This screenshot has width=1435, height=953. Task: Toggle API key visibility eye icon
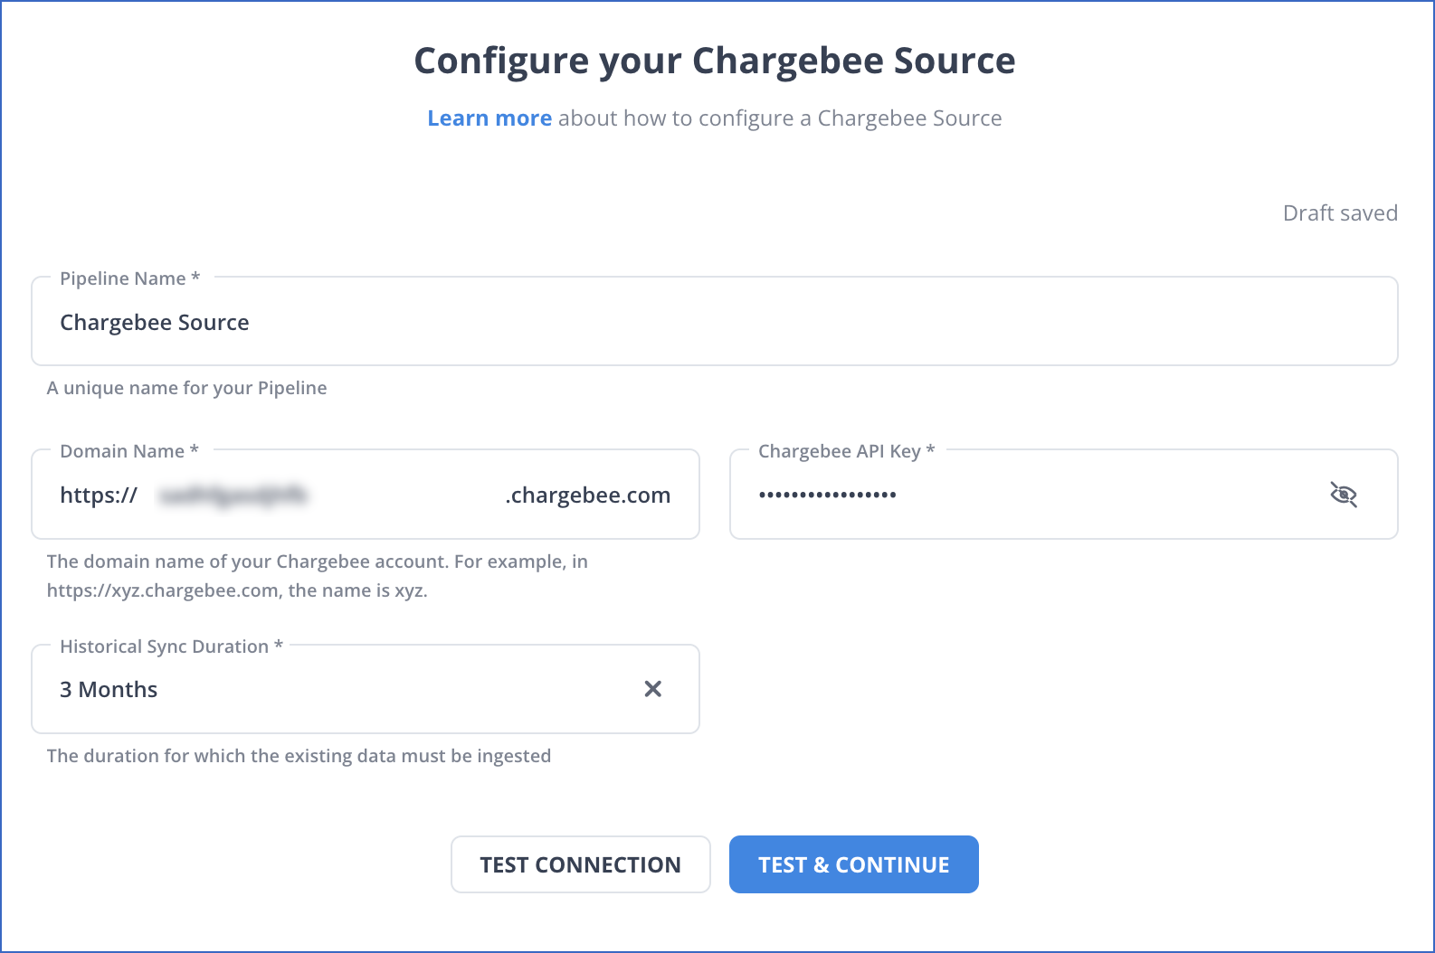point(1344,495)
